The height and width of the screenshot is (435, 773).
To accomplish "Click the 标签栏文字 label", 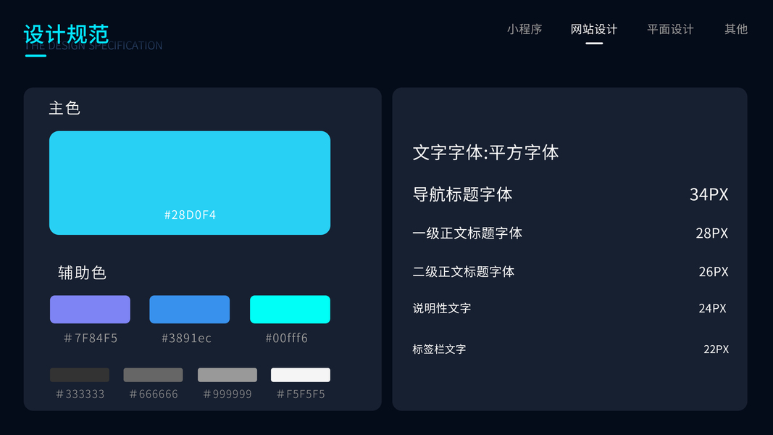I will pos(439,349).
